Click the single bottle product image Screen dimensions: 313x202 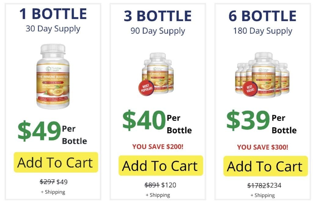[53, 76]
